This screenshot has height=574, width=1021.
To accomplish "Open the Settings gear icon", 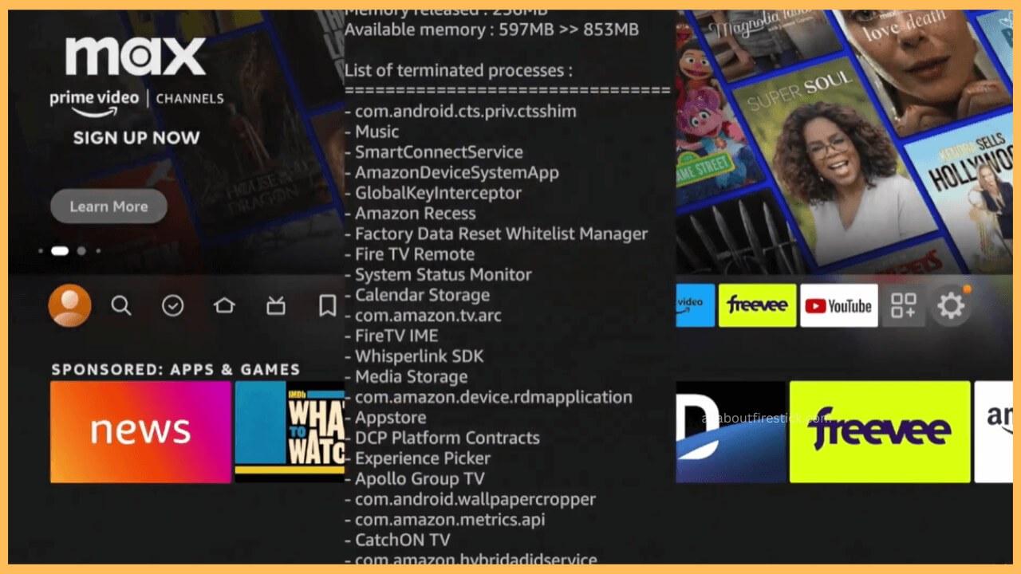I will 950,306.
